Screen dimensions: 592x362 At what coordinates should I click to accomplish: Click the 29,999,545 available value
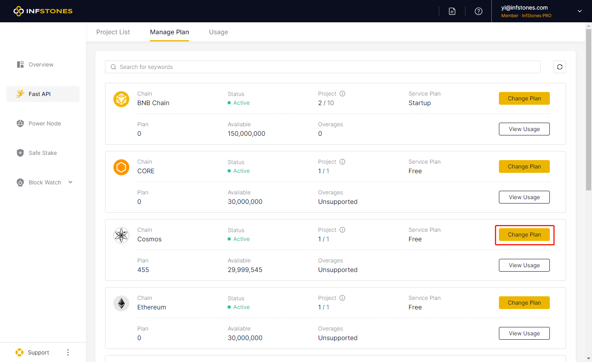click(x=245, y=270)
